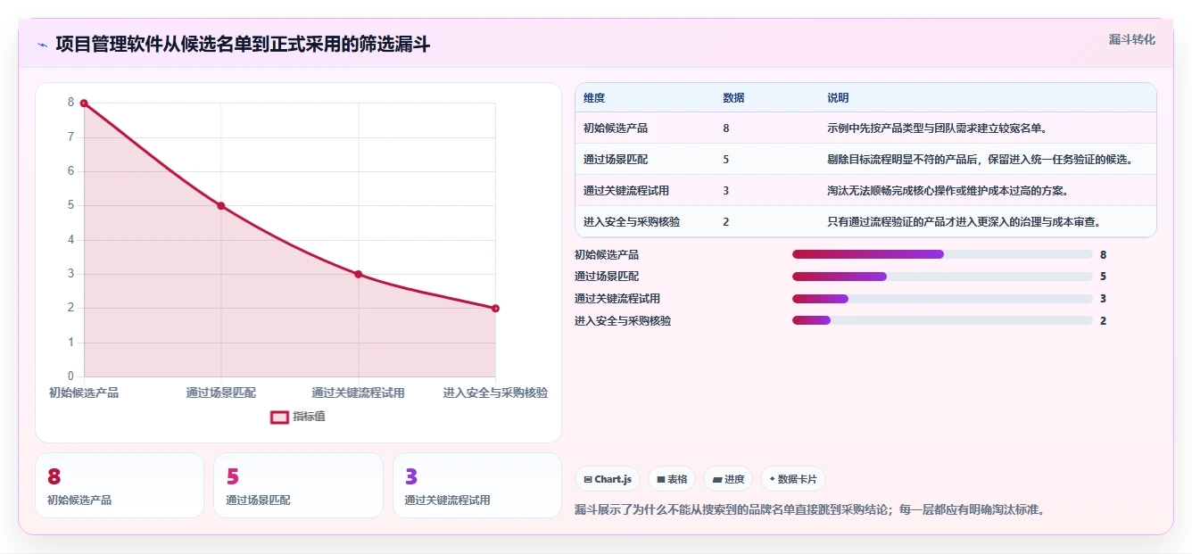
Task: Select the 初始候选产品 table row cell
Action: (616, 128)
